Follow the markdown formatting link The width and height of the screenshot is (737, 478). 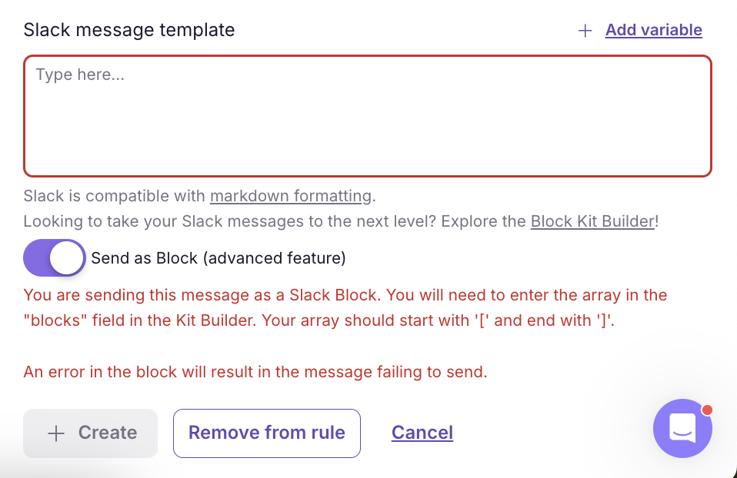click(291, 196)
